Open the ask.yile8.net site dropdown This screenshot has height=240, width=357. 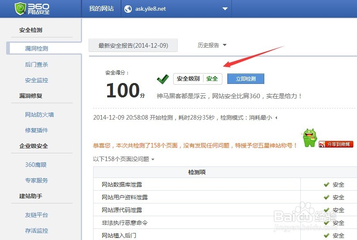(224, 8)
